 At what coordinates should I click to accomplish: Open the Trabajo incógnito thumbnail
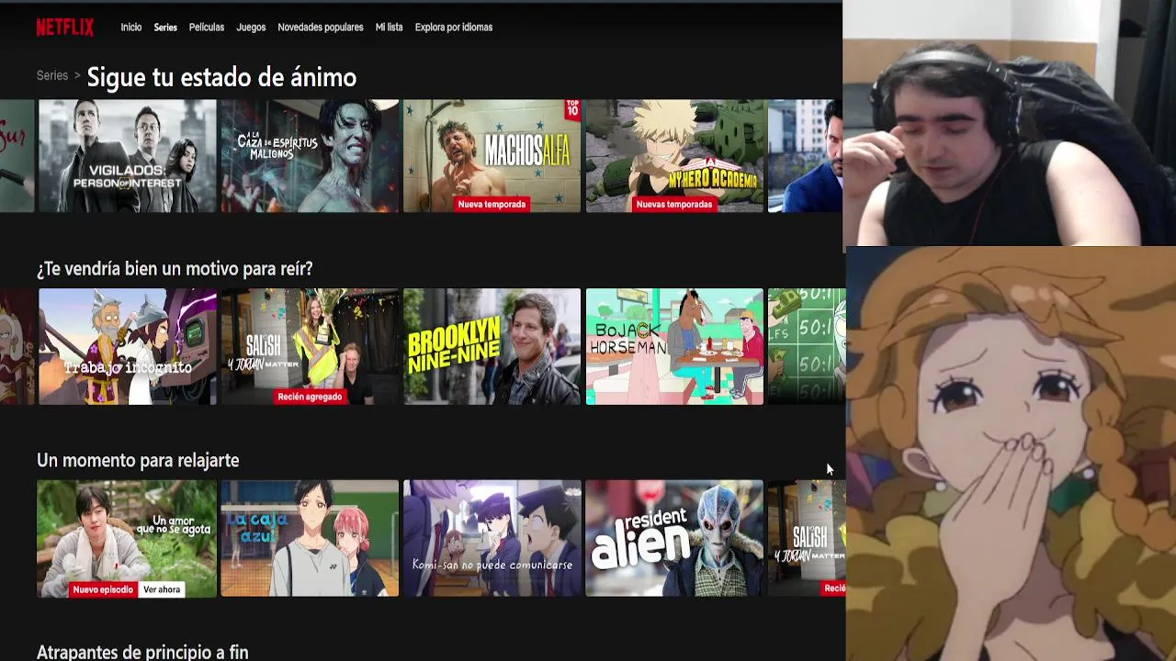tap(128, 347)
